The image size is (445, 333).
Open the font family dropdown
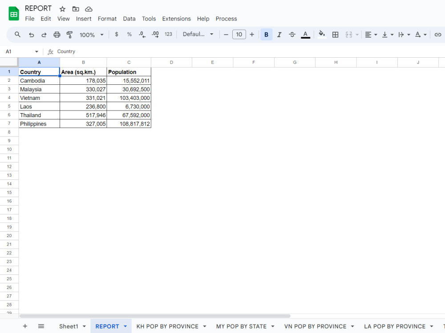(198, 34)
